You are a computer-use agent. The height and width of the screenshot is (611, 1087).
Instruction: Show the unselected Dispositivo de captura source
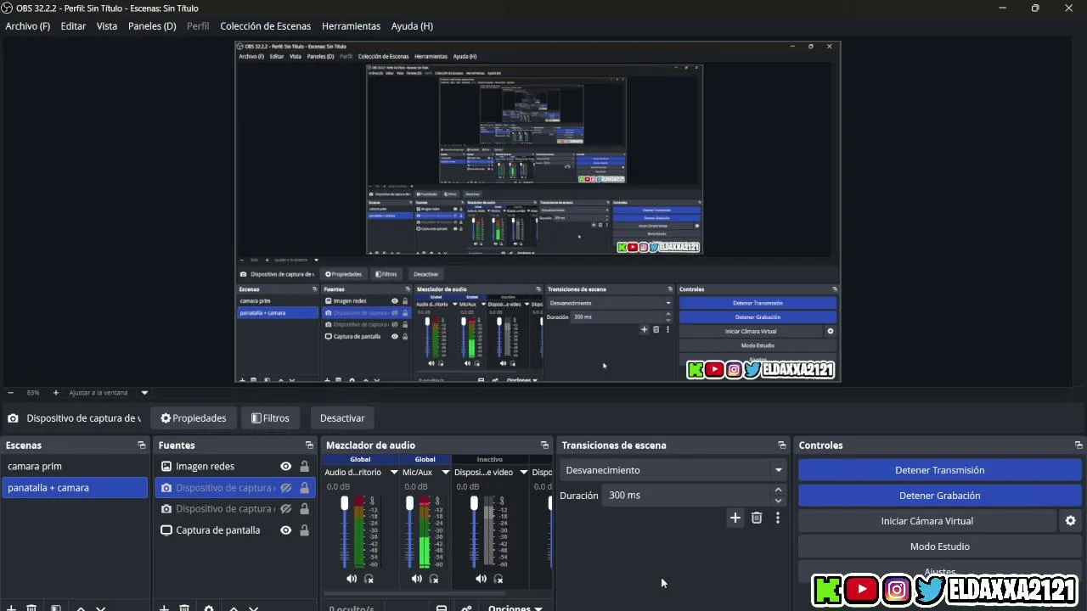[x=285, y=509]
